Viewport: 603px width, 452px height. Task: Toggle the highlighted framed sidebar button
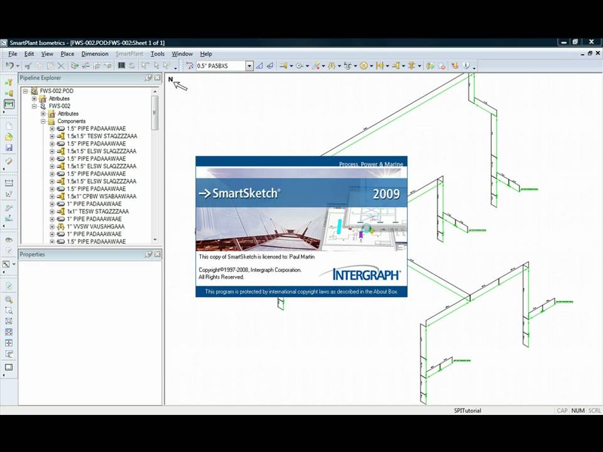9,104
